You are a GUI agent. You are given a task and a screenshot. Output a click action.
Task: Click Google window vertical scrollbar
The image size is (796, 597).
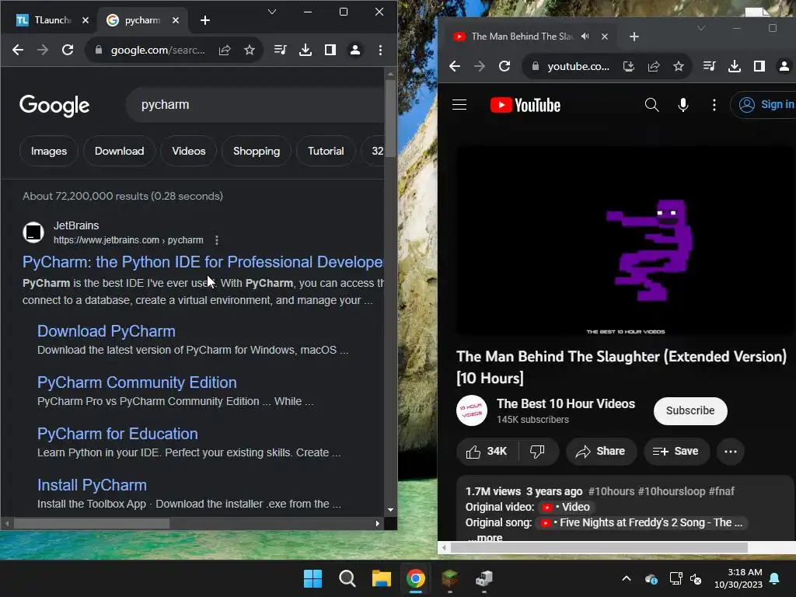coord(390,118)
